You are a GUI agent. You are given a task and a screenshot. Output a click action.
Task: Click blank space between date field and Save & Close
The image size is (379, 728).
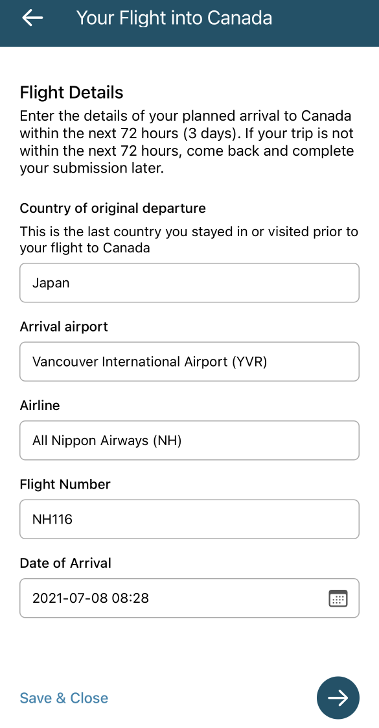pyautogui.click(x=189, y=648)
